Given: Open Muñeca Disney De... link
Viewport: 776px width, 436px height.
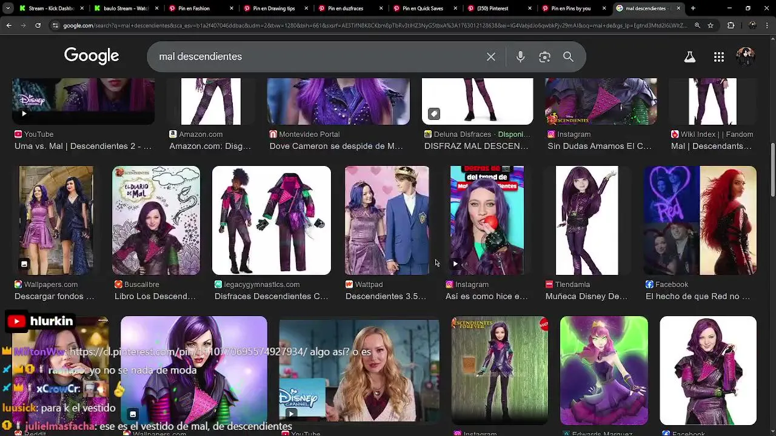Looking at the screenshot, I should point(586,296).
